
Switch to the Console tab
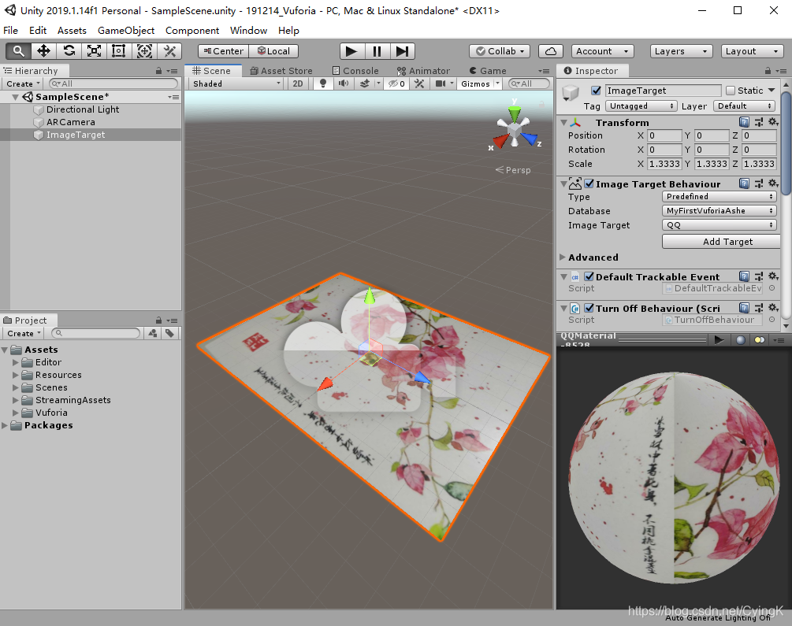coord(355,71)
